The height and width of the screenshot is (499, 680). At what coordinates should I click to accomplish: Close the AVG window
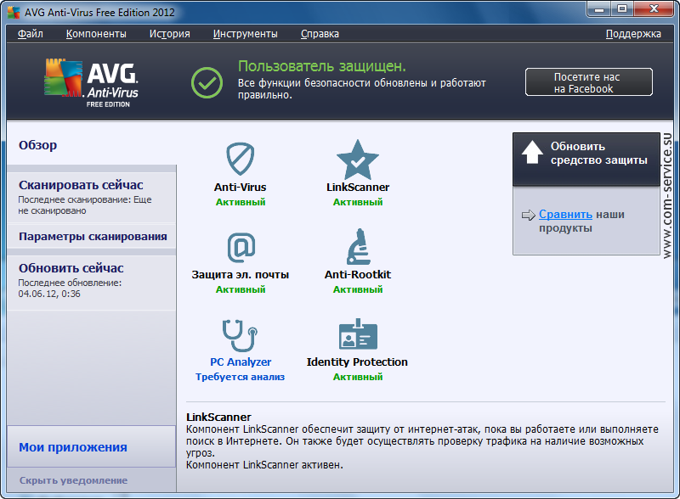click(x=654, y=8)
